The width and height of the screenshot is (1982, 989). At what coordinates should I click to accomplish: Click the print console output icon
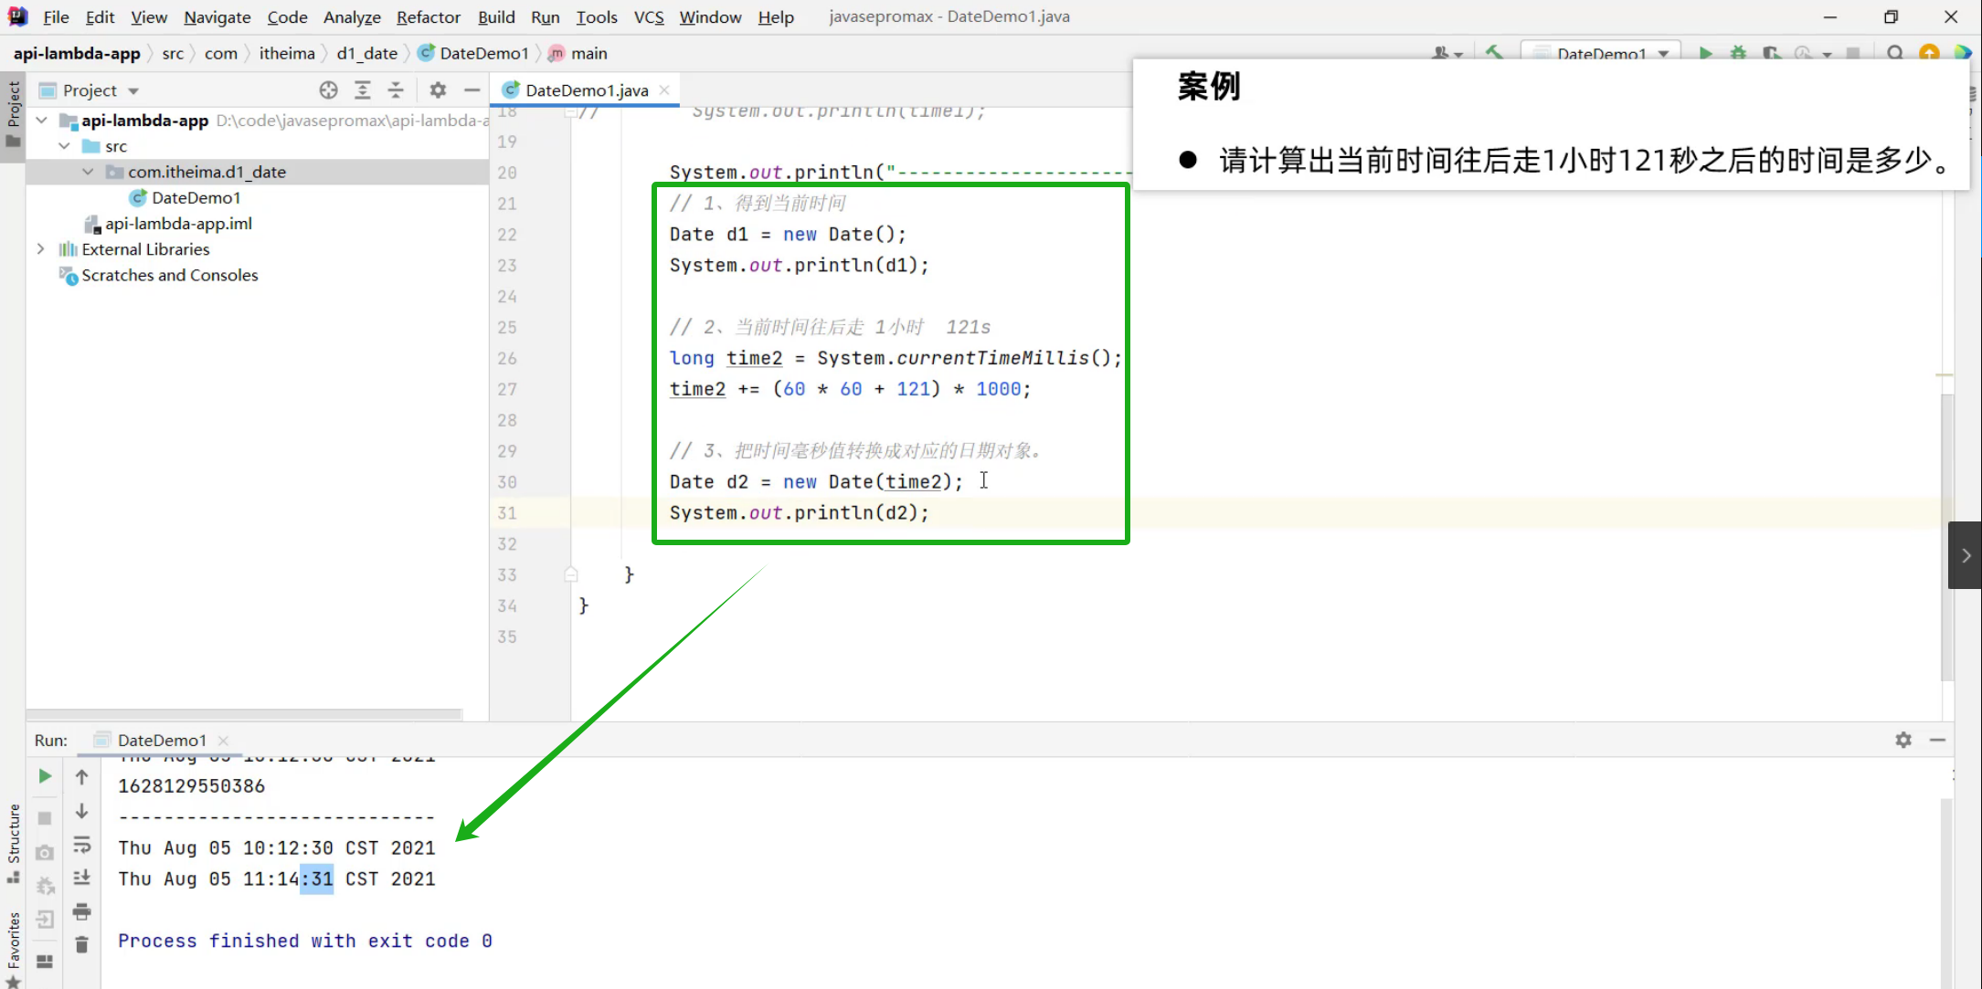pyautogui.click(x=82, y=911)
